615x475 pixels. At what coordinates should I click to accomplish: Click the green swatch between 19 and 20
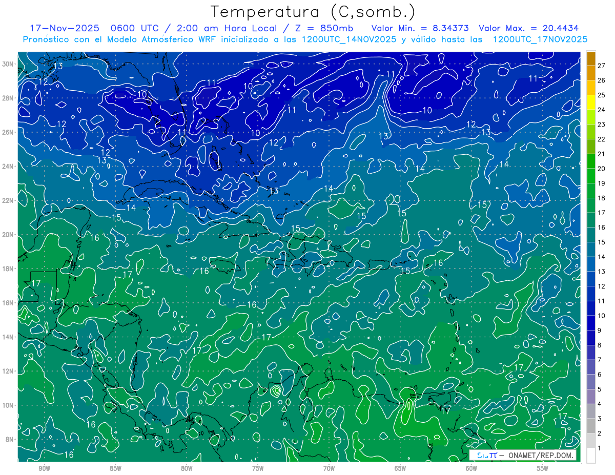point(591,176)
